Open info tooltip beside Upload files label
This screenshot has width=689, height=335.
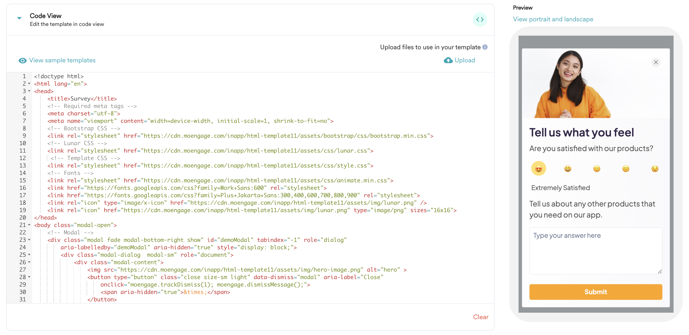(485, 47)
